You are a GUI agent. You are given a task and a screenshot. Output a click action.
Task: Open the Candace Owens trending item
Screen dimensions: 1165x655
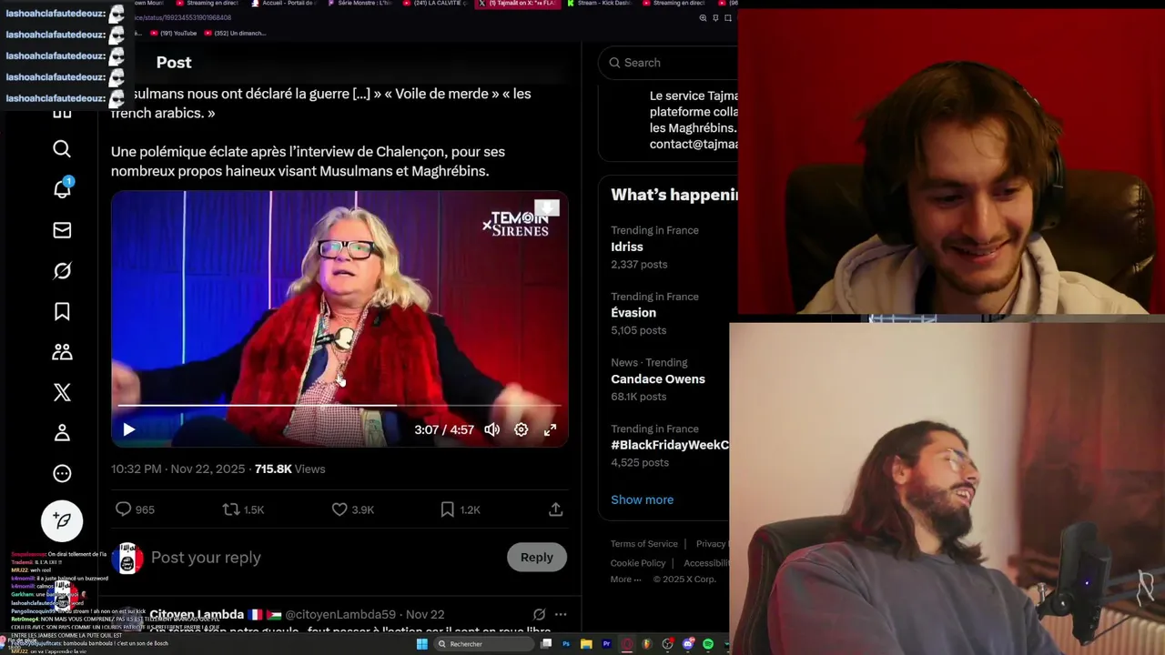click(658, 378)
